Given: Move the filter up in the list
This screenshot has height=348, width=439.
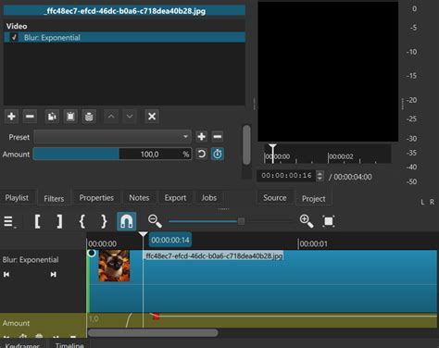Looking at the screenshot, I should click(x=111, y=117).
